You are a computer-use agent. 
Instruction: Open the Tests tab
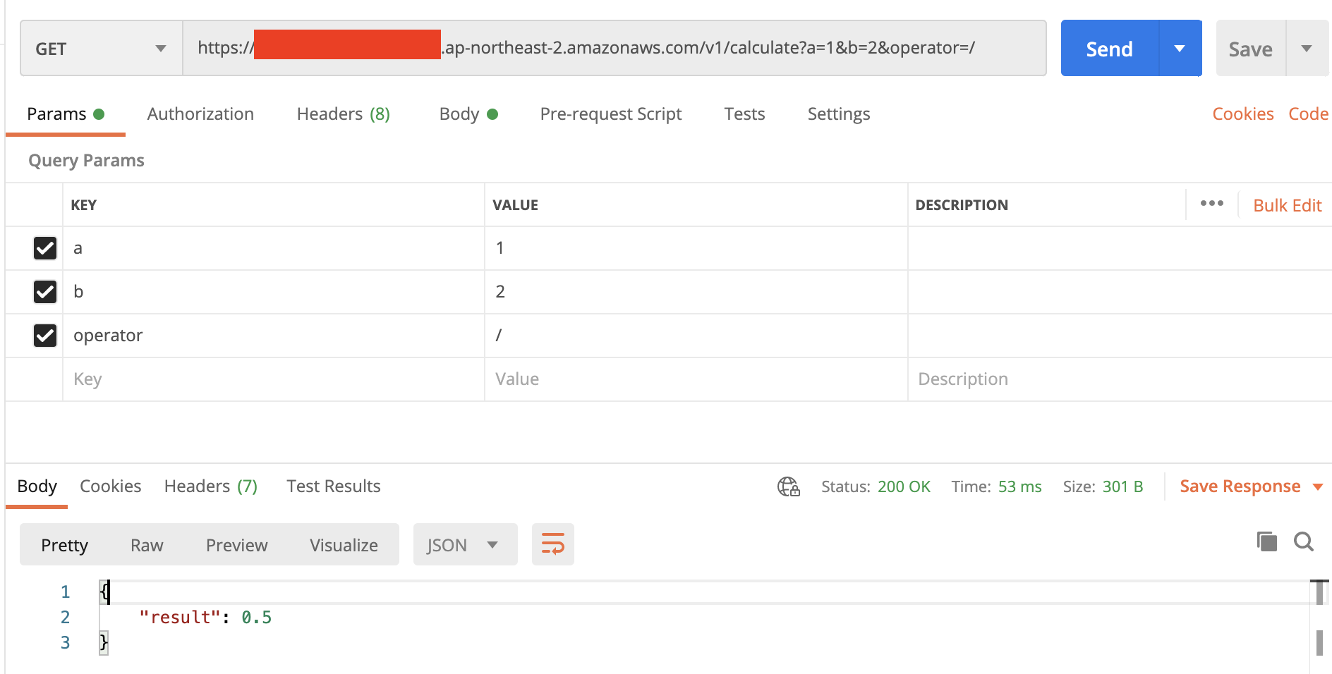(x=744, y=114)
